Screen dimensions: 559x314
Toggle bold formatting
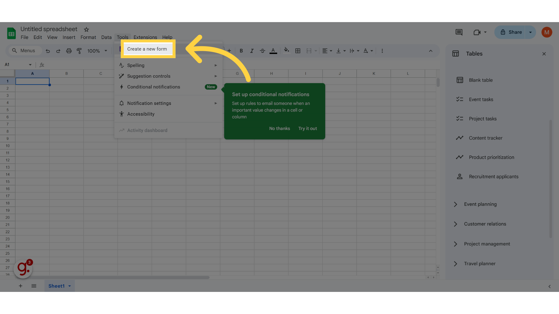tap(241, 51)
